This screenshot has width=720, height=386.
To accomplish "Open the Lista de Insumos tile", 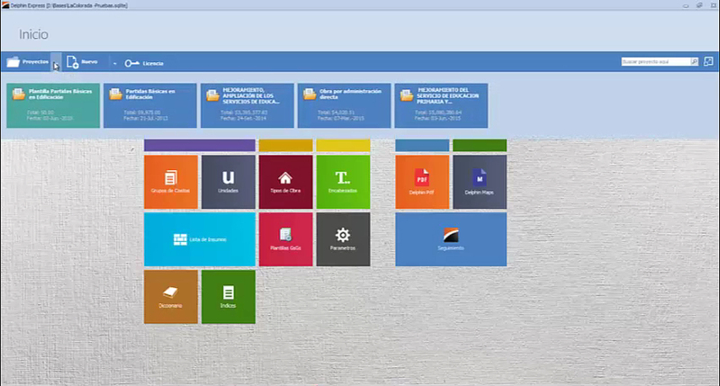I will 199,239.
